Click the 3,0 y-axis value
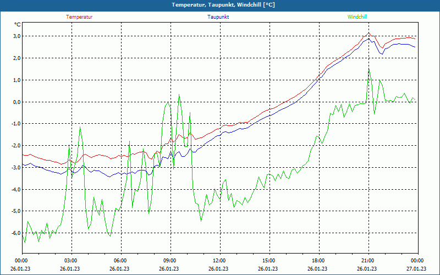Screen dimensions: 440x275 (17, 36)
